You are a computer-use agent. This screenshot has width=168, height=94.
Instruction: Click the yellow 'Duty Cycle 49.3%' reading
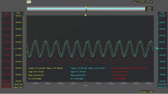[36, 75]
